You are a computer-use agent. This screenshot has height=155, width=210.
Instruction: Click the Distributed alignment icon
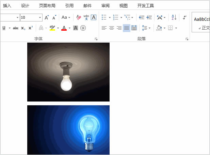point(134,28)
